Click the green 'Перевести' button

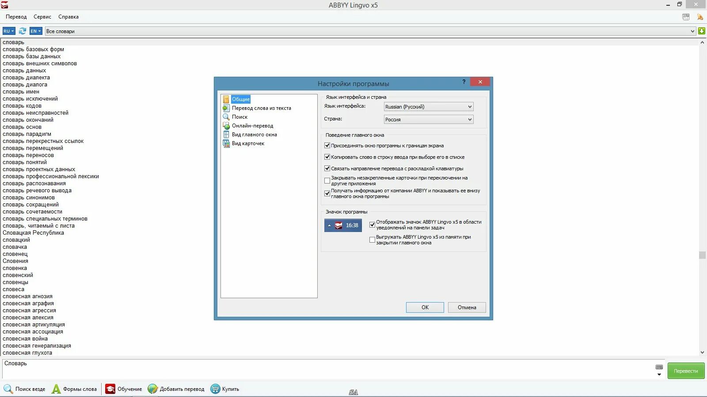pos(686,371)
